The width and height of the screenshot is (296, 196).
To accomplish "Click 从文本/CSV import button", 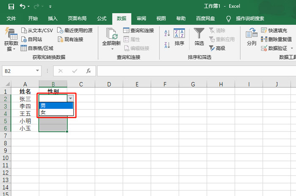I will tap(37, 30).
